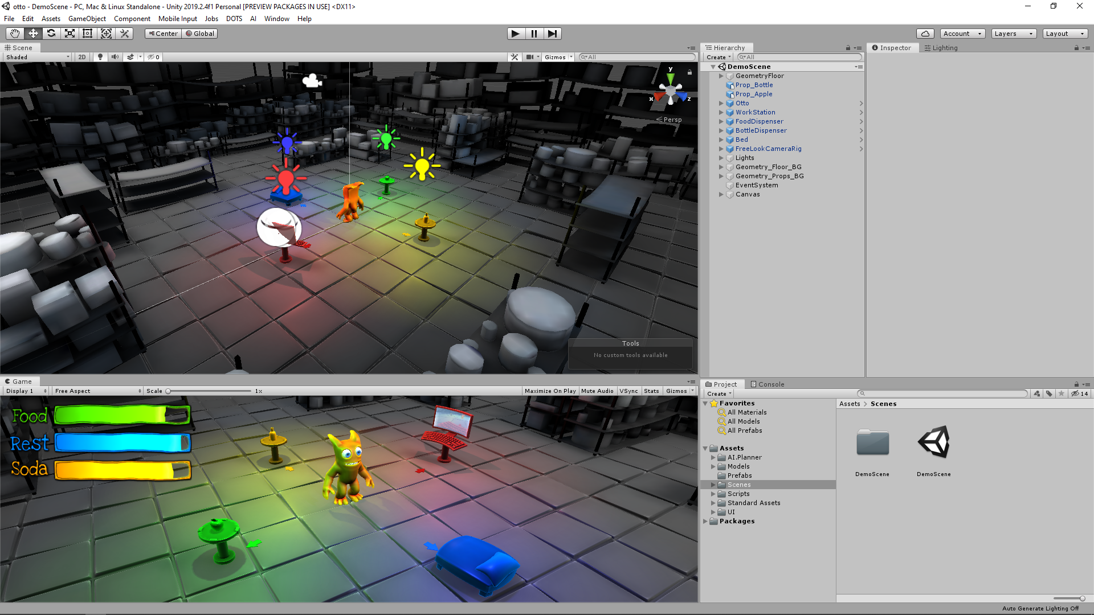This screenshot has width=1094, height=615.
Task: Toggle scene lighting with the lightbulb icon
Action: click(100, 57)
